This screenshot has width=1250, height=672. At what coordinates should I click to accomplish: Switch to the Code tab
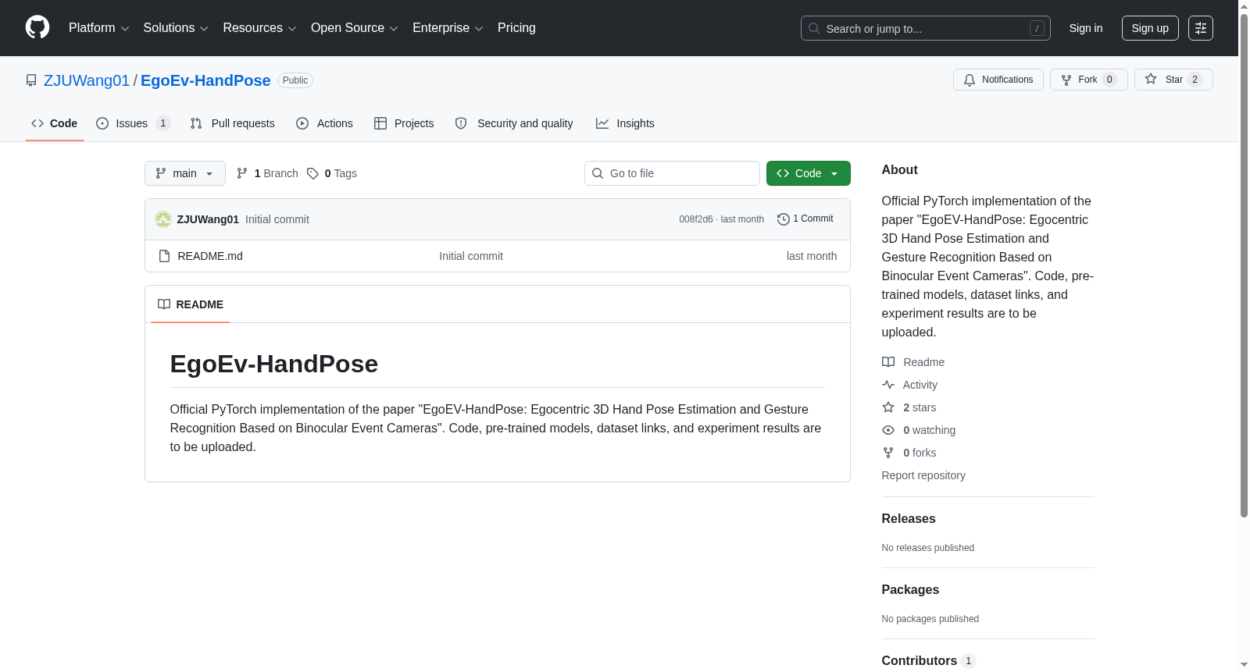[x=55, y=123]
